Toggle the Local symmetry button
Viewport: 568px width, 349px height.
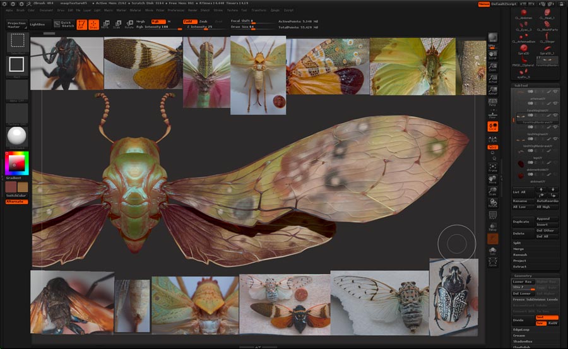(493, 126)
